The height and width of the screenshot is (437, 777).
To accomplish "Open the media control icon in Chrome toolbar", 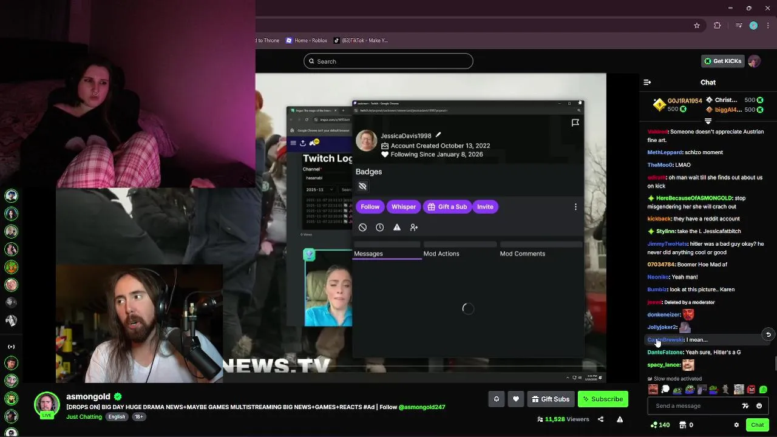I will tap(739, 25).
